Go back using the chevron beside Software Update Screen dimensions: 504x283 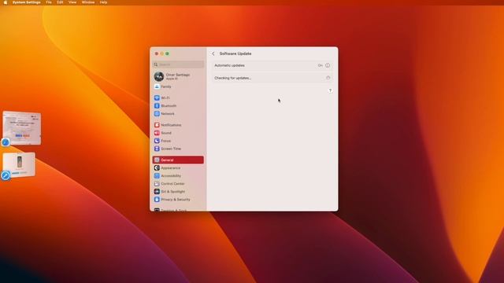pyautogui.click(x=213, y=53)
